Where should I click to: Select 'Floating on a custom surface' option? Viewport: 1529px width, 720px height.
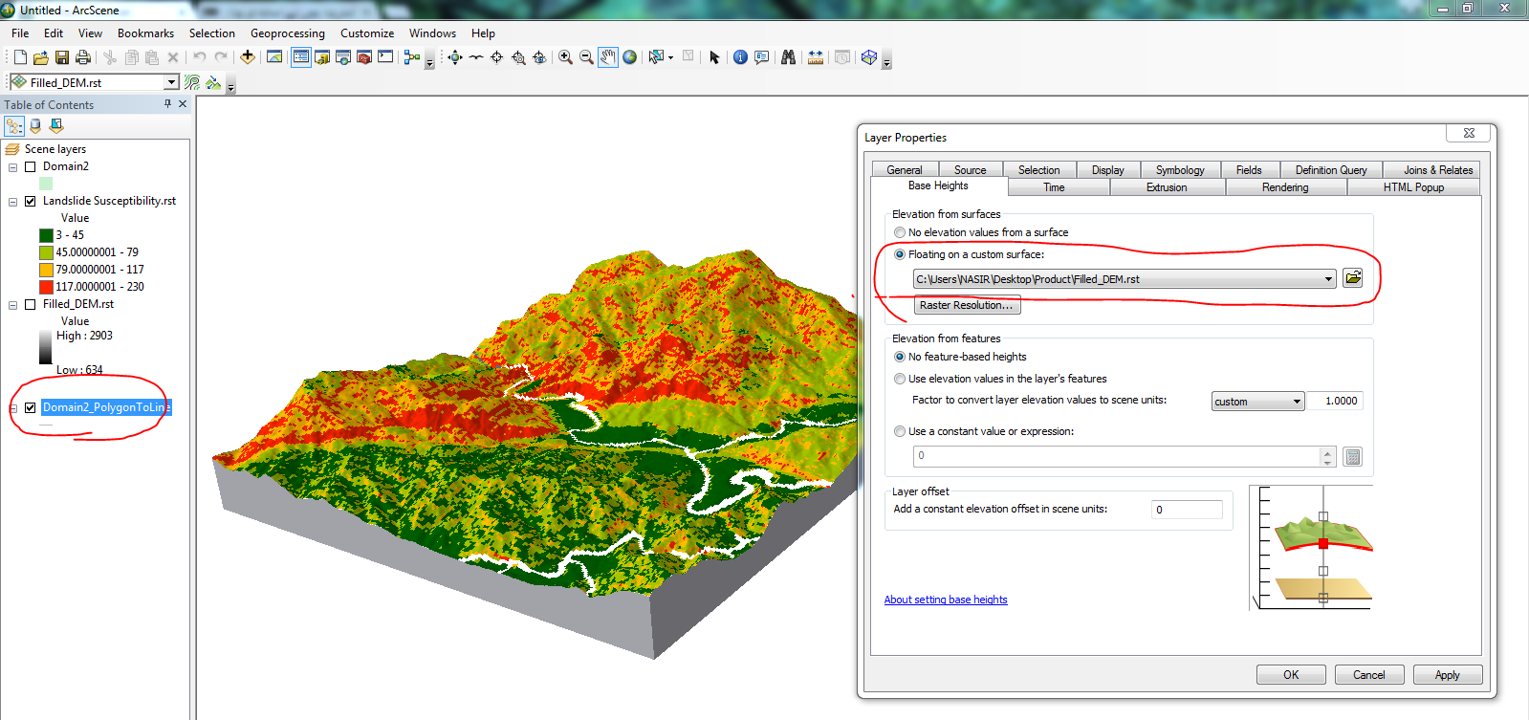900,254
